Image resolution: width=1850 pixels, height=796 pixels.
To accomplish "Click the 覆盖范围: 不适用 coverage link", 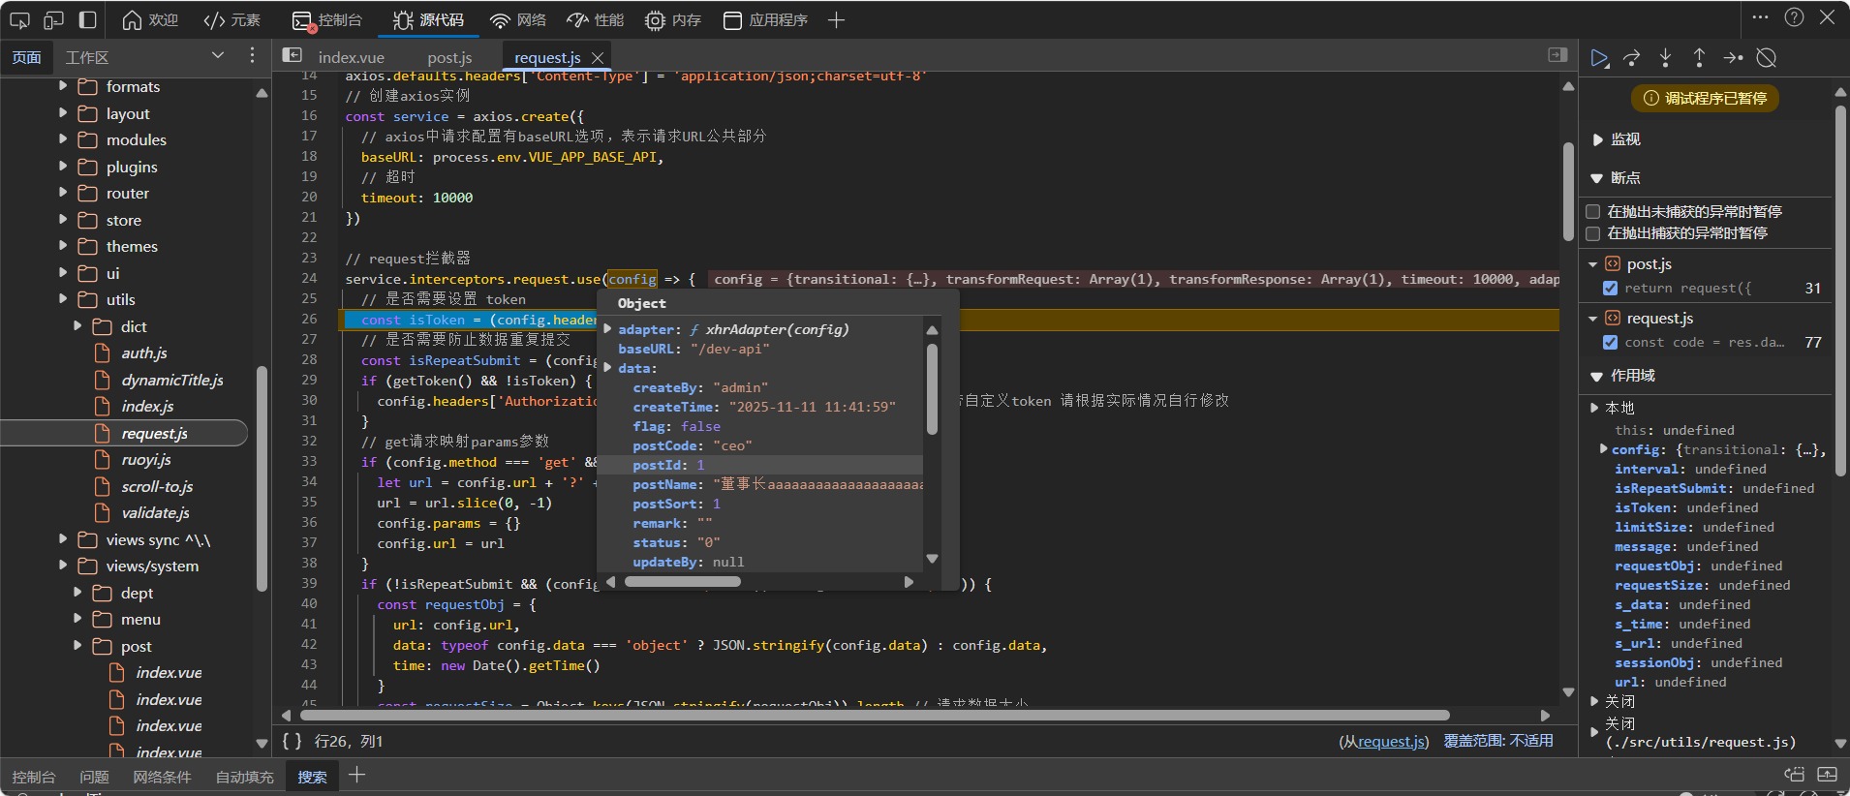I will click(x=1498, y=741).
